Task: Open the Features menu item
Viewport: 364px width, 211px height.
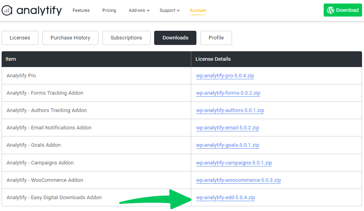Action: [x=81, y=10]
